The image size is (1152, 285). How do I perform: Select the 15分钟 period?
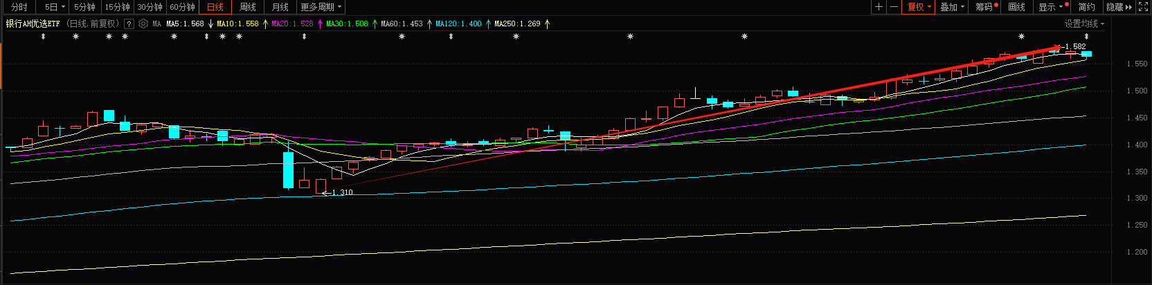click(x=117, y=7)
